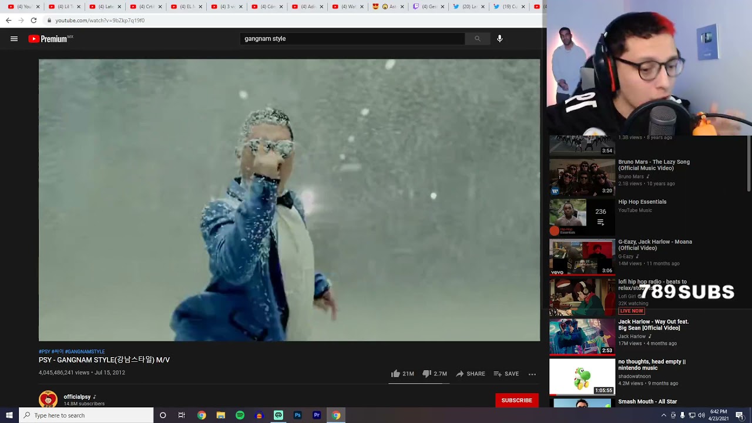Open the officialpsy channel name link
This screenshot has height=423, width=752.
click(x=77, y=397)
